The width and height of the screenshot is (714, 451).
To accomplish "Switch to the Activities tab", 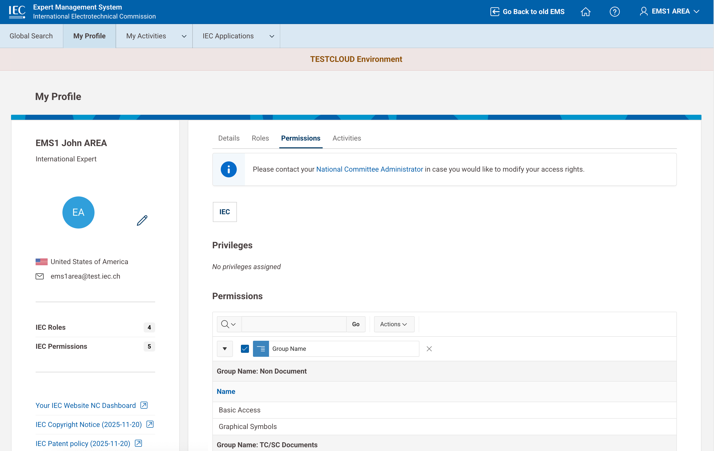I will (x=346, y=138).
